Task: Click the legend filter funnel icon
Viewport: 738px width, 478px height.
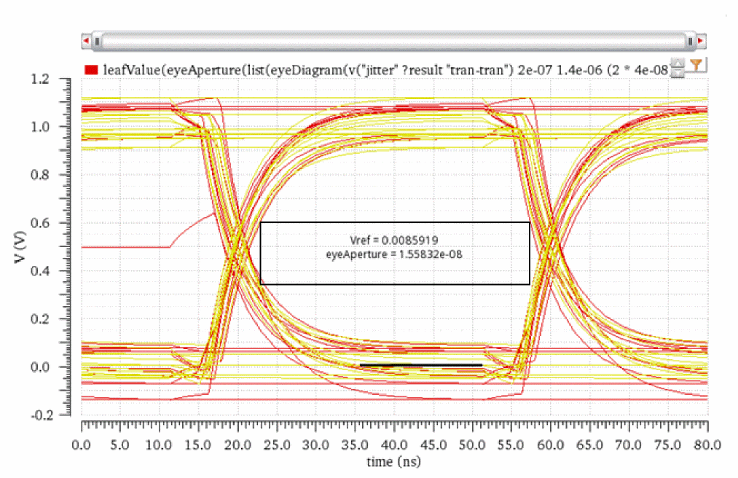Action: tap(696, 66)
